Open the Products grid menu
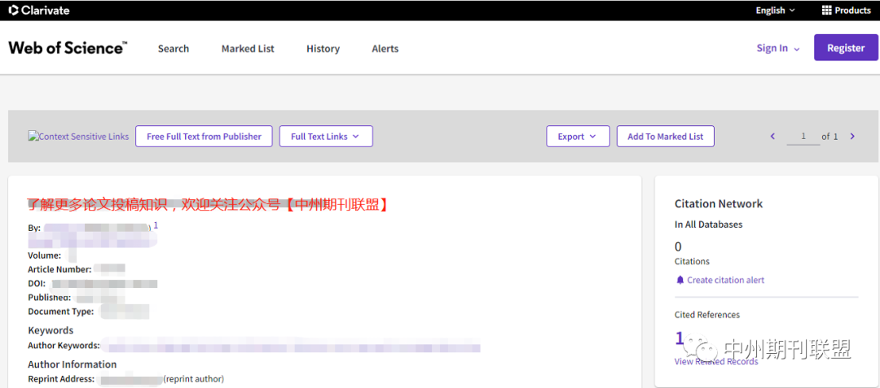The image size is (880, 388). click(x=846, y=10)
